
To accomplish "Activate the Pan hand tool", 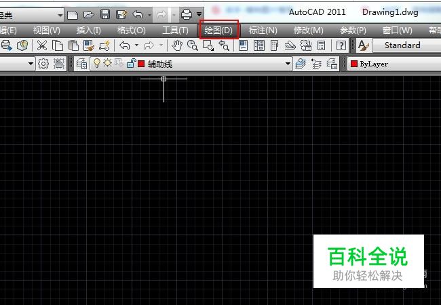I will point(177,45).
